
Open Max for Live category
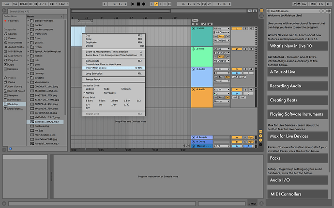pos(15,56)
